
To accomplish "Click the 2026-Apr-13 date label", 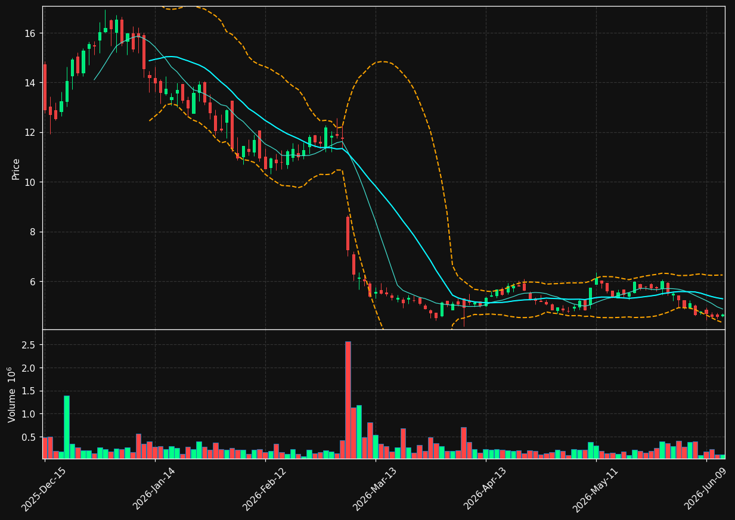I will pyautogui.click(x=484, y=489).
